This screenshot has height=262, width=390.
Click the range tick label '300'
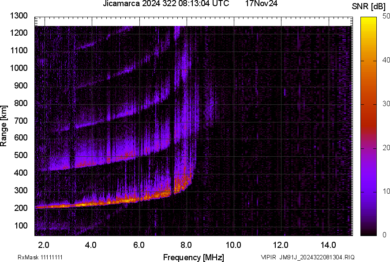21,190
